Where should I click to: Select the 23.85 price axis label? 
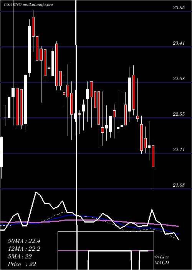pyautogui.click(x=179, y=8)
